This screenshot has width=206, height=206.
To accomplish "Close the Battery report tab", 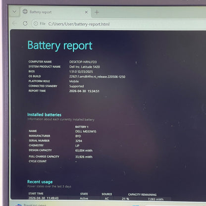I will click(x=86, y=12).
